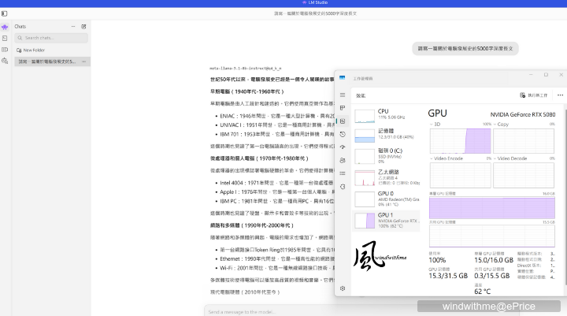
Task: Open the Discover search icon in LM Studio
Action: coord(5,61)
